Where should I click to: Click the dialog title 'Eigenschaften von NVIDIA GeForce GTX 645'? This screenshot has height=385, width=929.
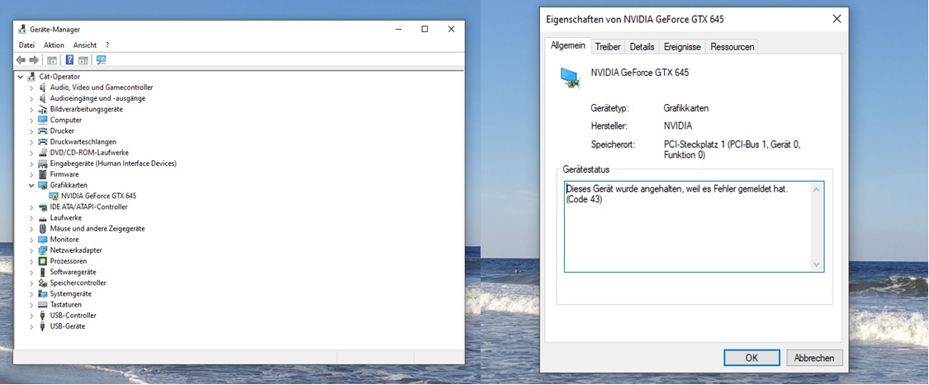click(634, 20)
